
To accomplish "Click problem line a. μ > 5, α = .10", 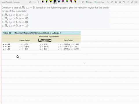I will click(15, 15).
